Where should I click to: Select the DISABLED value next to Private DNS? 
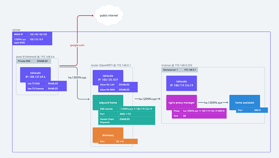43,61
